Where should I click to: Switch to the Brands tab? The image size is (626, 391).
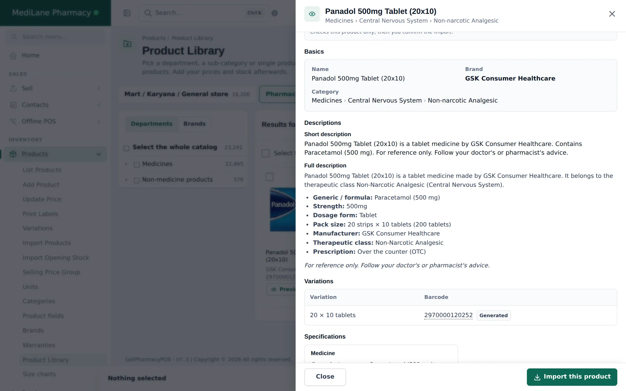194,124
